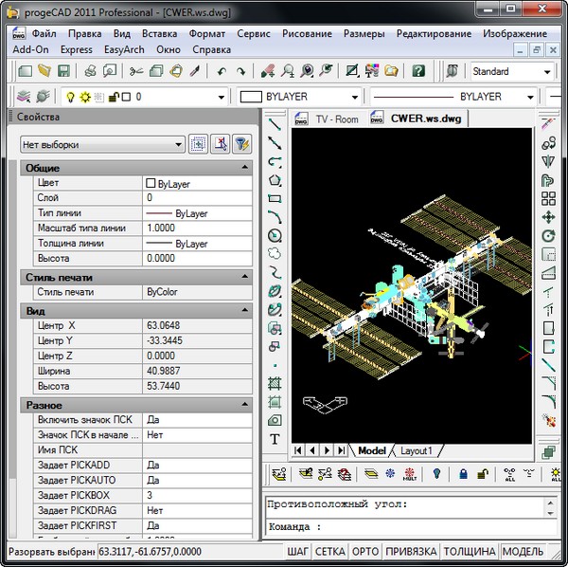Screen dimensions: 568x567
Task: Select the Rectangle tool
Action: tap(275, 198)
